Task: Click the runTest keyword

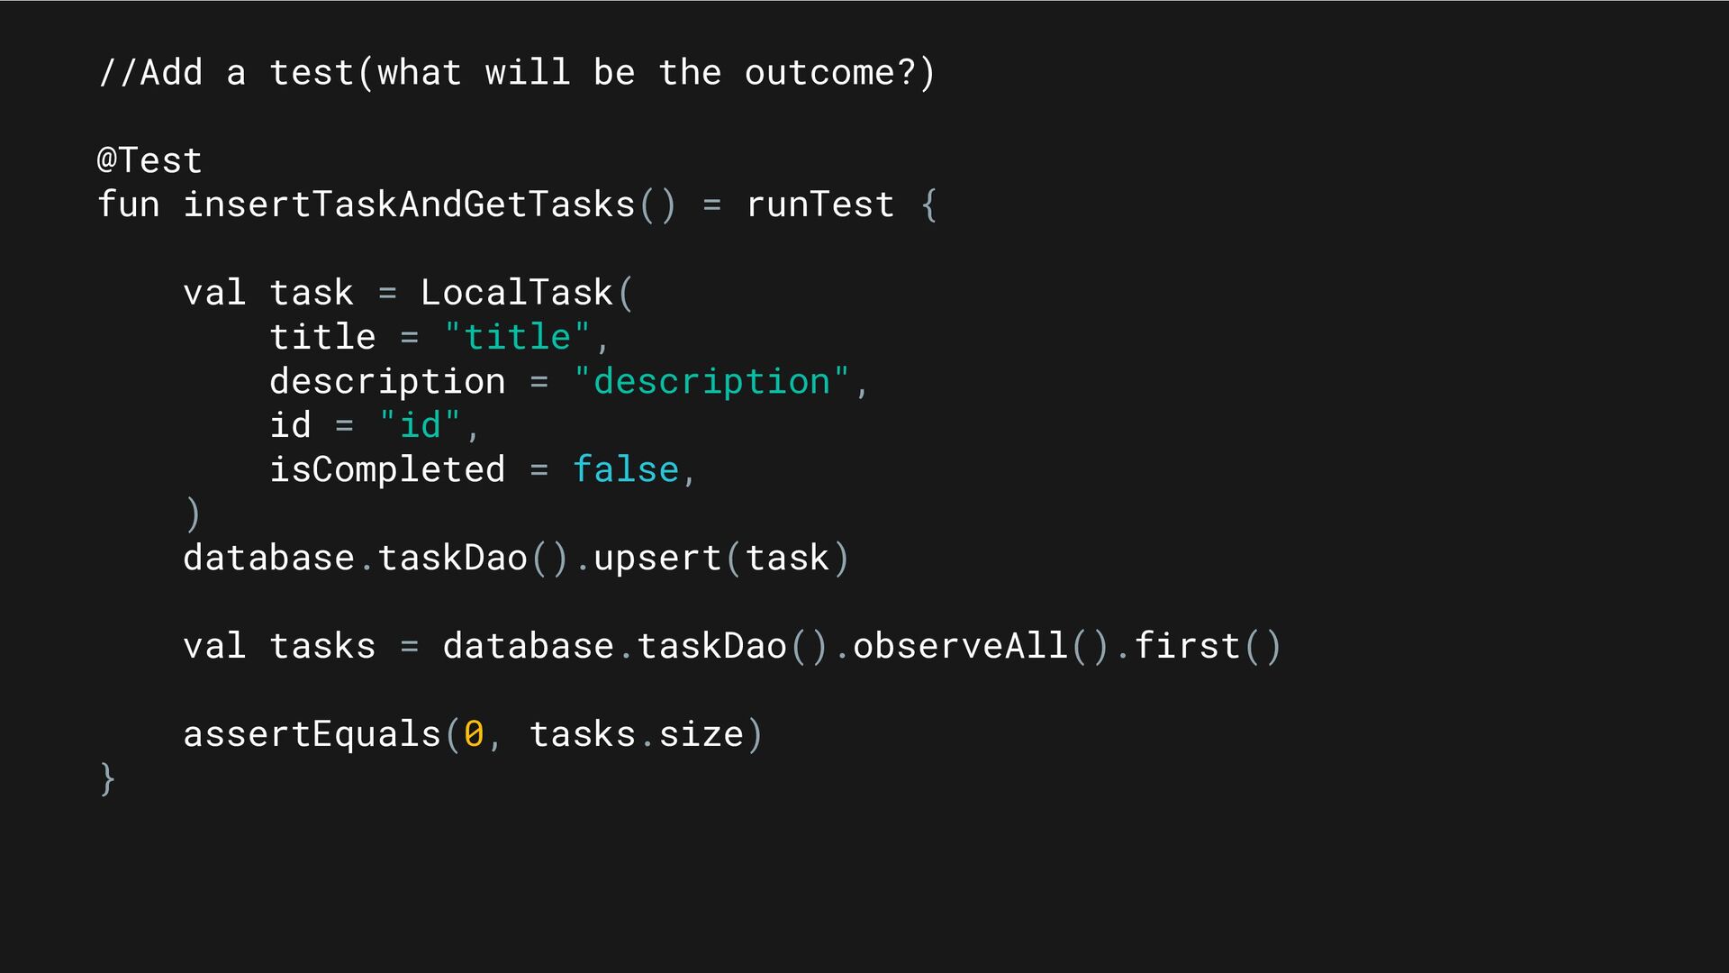Action: tap(820, 205)
